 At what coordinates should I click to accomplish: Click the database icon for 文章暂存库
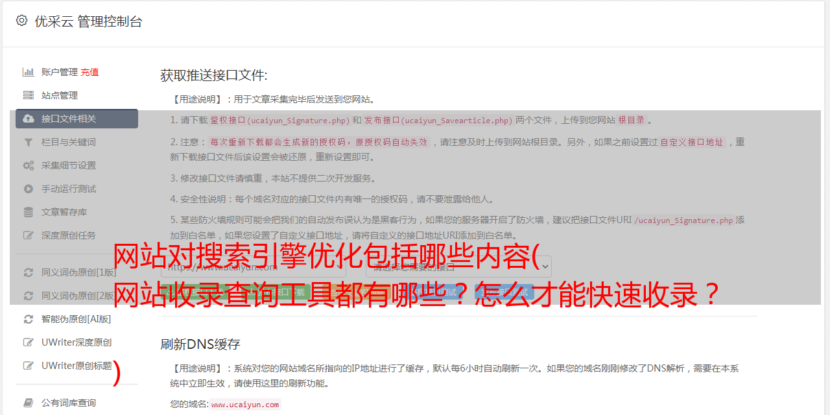(29, 212)
